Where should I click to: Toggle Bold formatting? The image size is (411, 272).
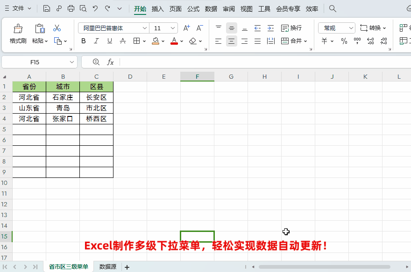pos(84,41)
